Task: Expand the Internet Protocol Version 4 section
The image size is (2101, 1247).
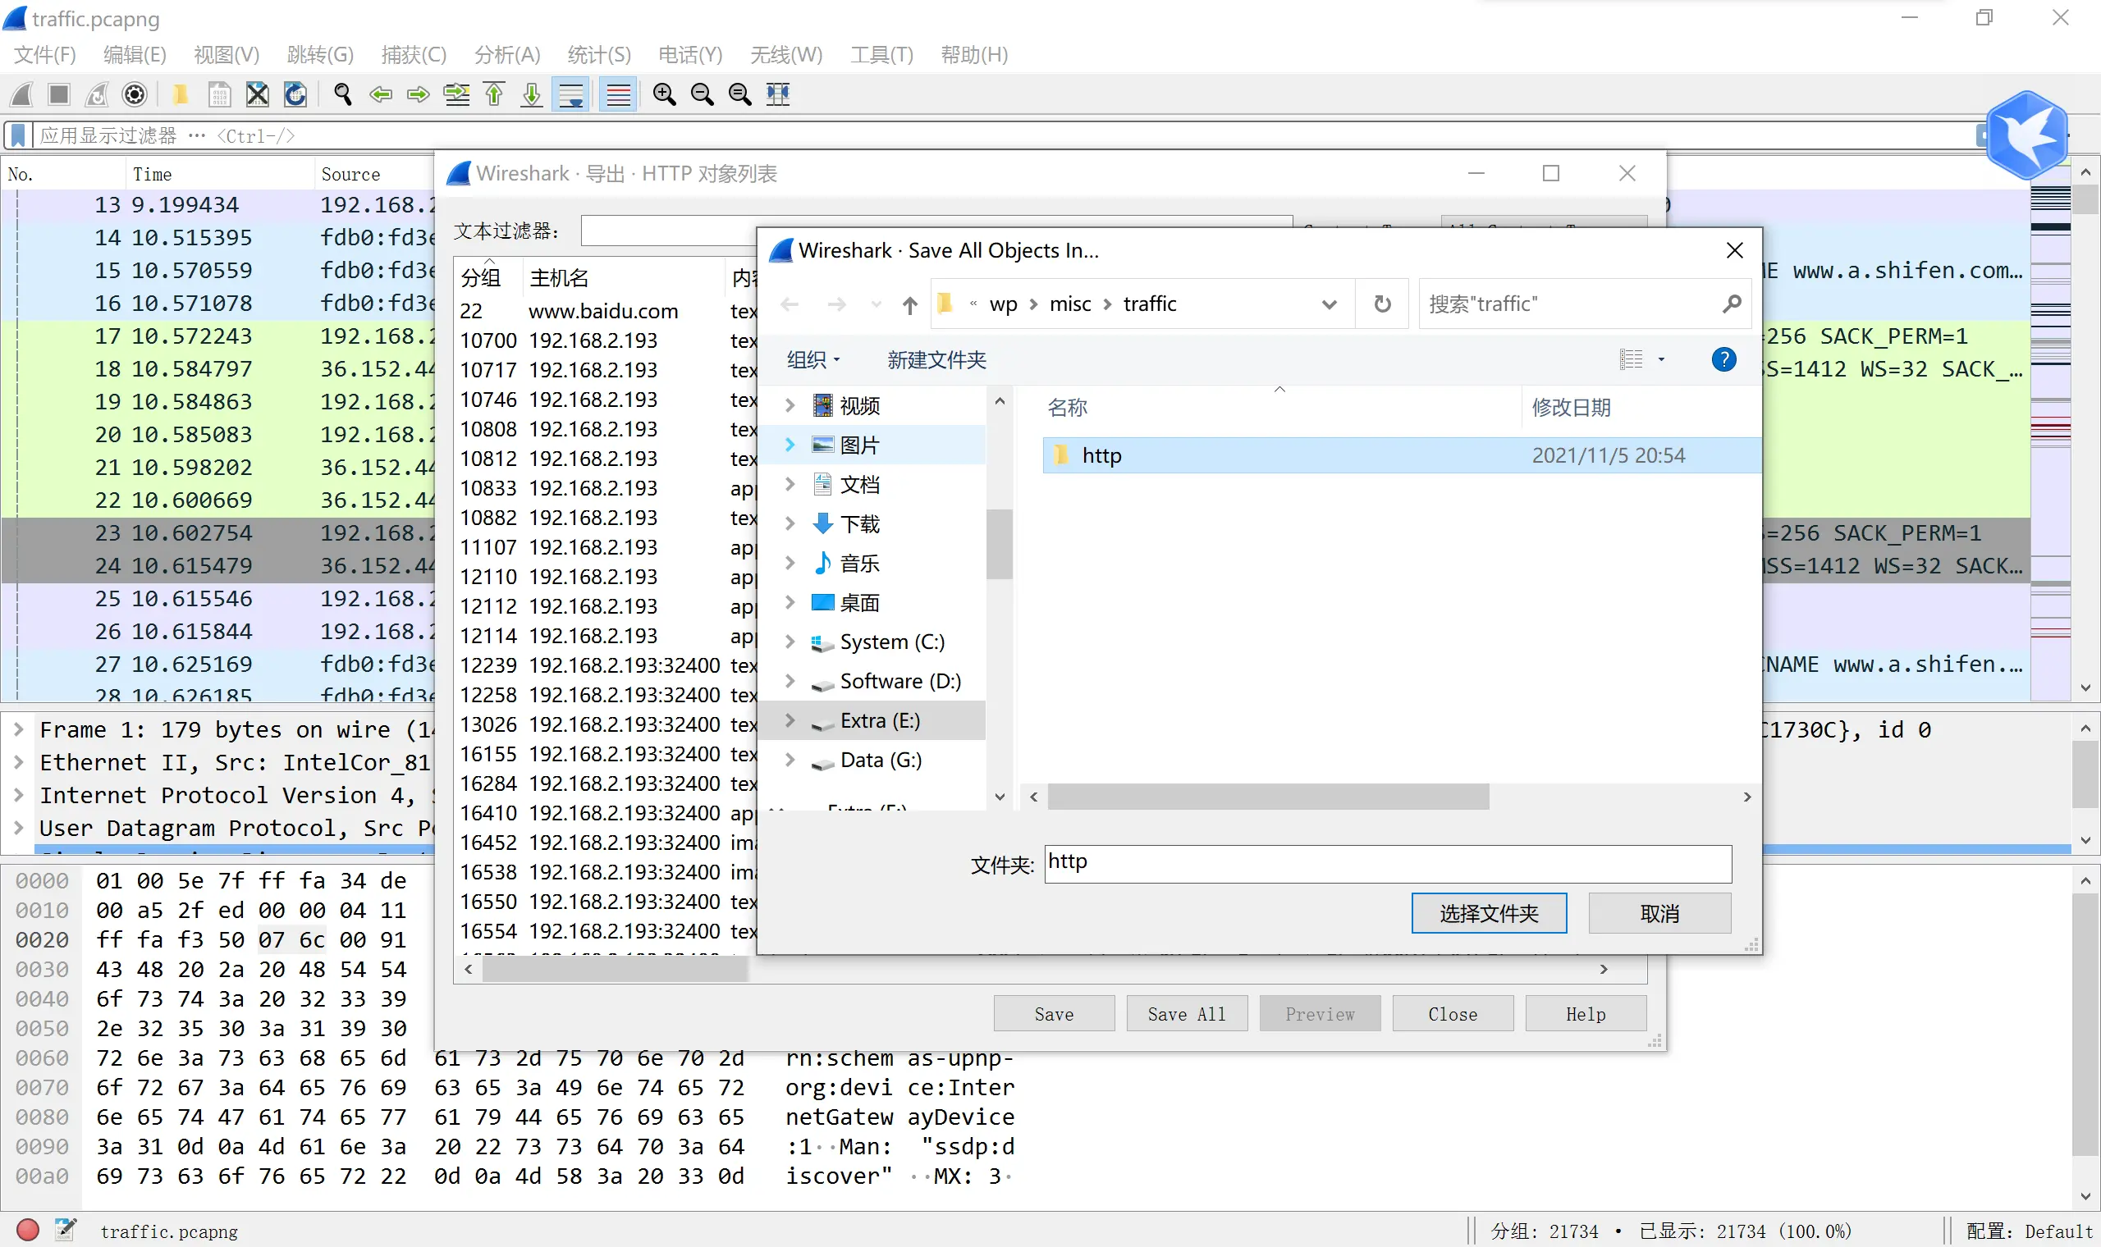Action: point(19,795)
